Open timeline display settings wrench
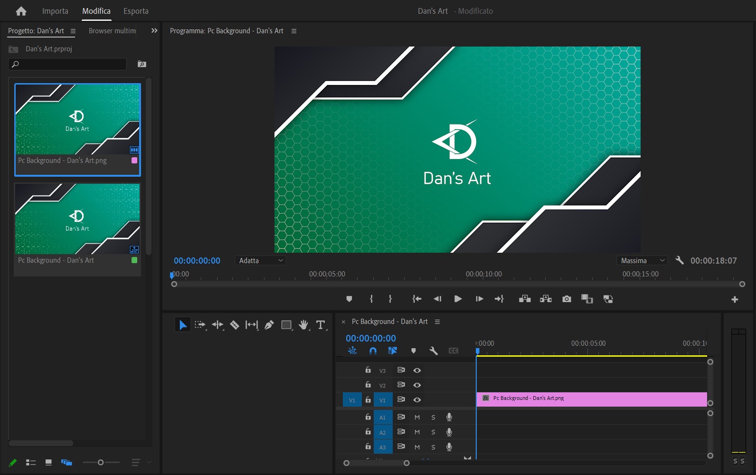Viewport: 756px width, 475px height. click(433, 351)
